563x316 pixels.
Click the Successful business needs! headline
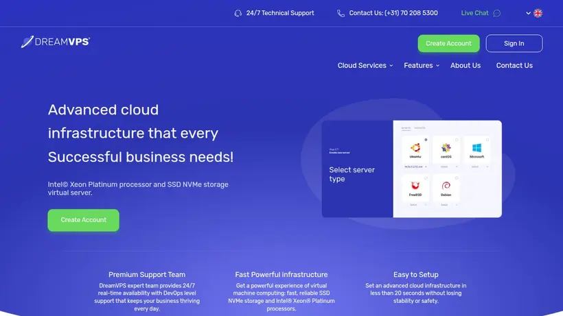(x=141, y=157)
